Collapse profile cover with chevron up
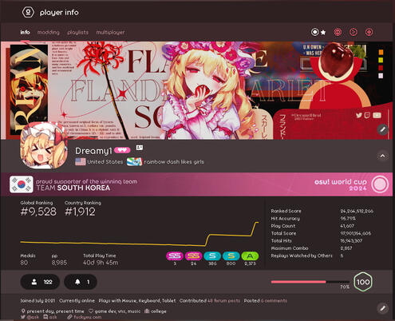Image resolution: width=395 pixels, height=321 pixels. 382,156
